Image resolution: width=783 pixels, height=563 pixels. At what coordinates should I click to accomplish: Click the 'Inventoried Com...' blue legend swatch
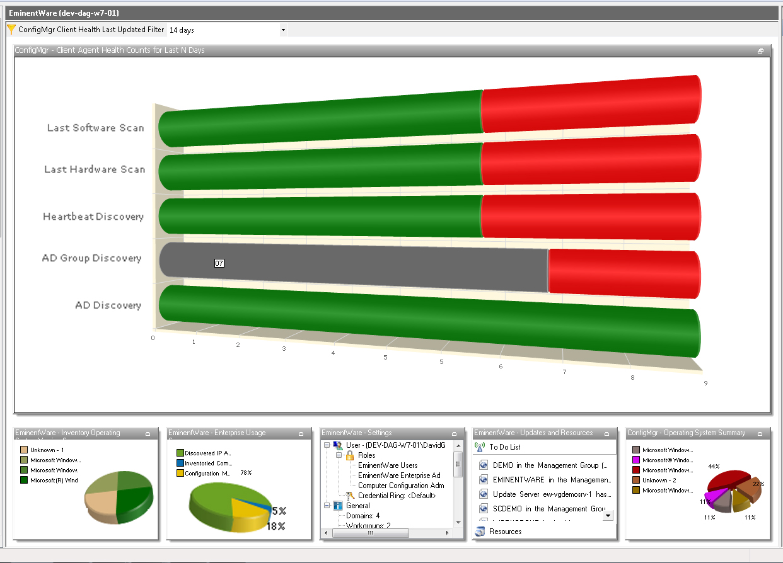[x=180, y=463]
